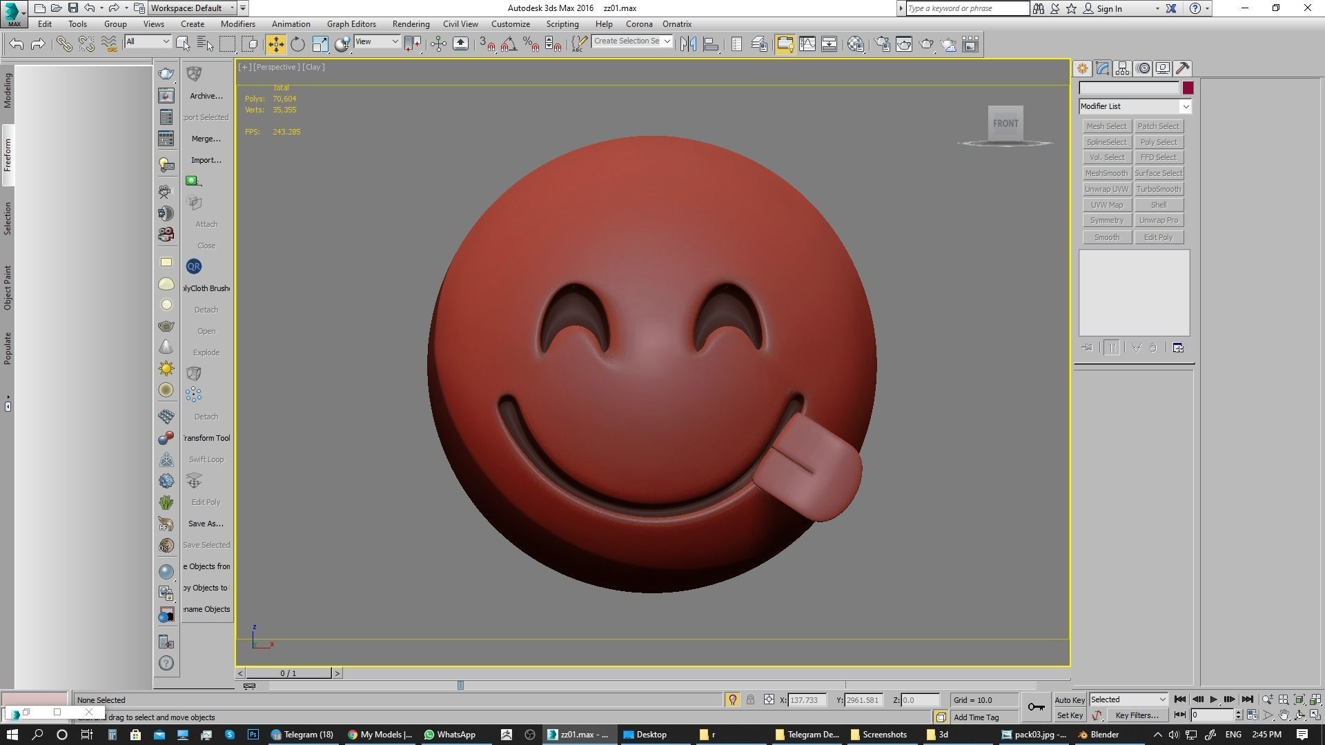Open the Layer Explorer
Screen dimensions: 1325x745
point(759,44)
